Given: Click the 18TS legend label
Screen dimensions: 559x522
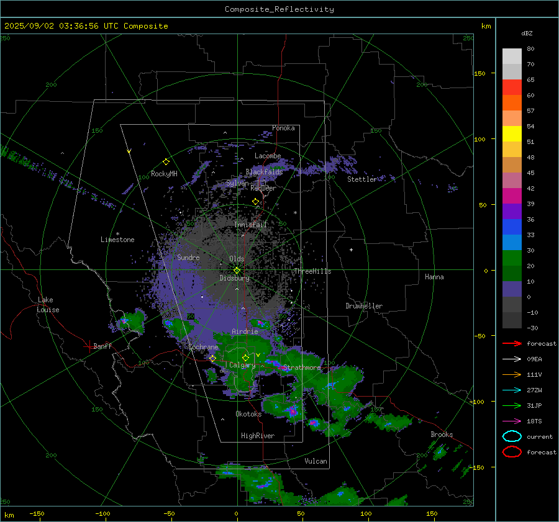Looking at the screenshot, I should pyautogui.click(x=534, y=421).
